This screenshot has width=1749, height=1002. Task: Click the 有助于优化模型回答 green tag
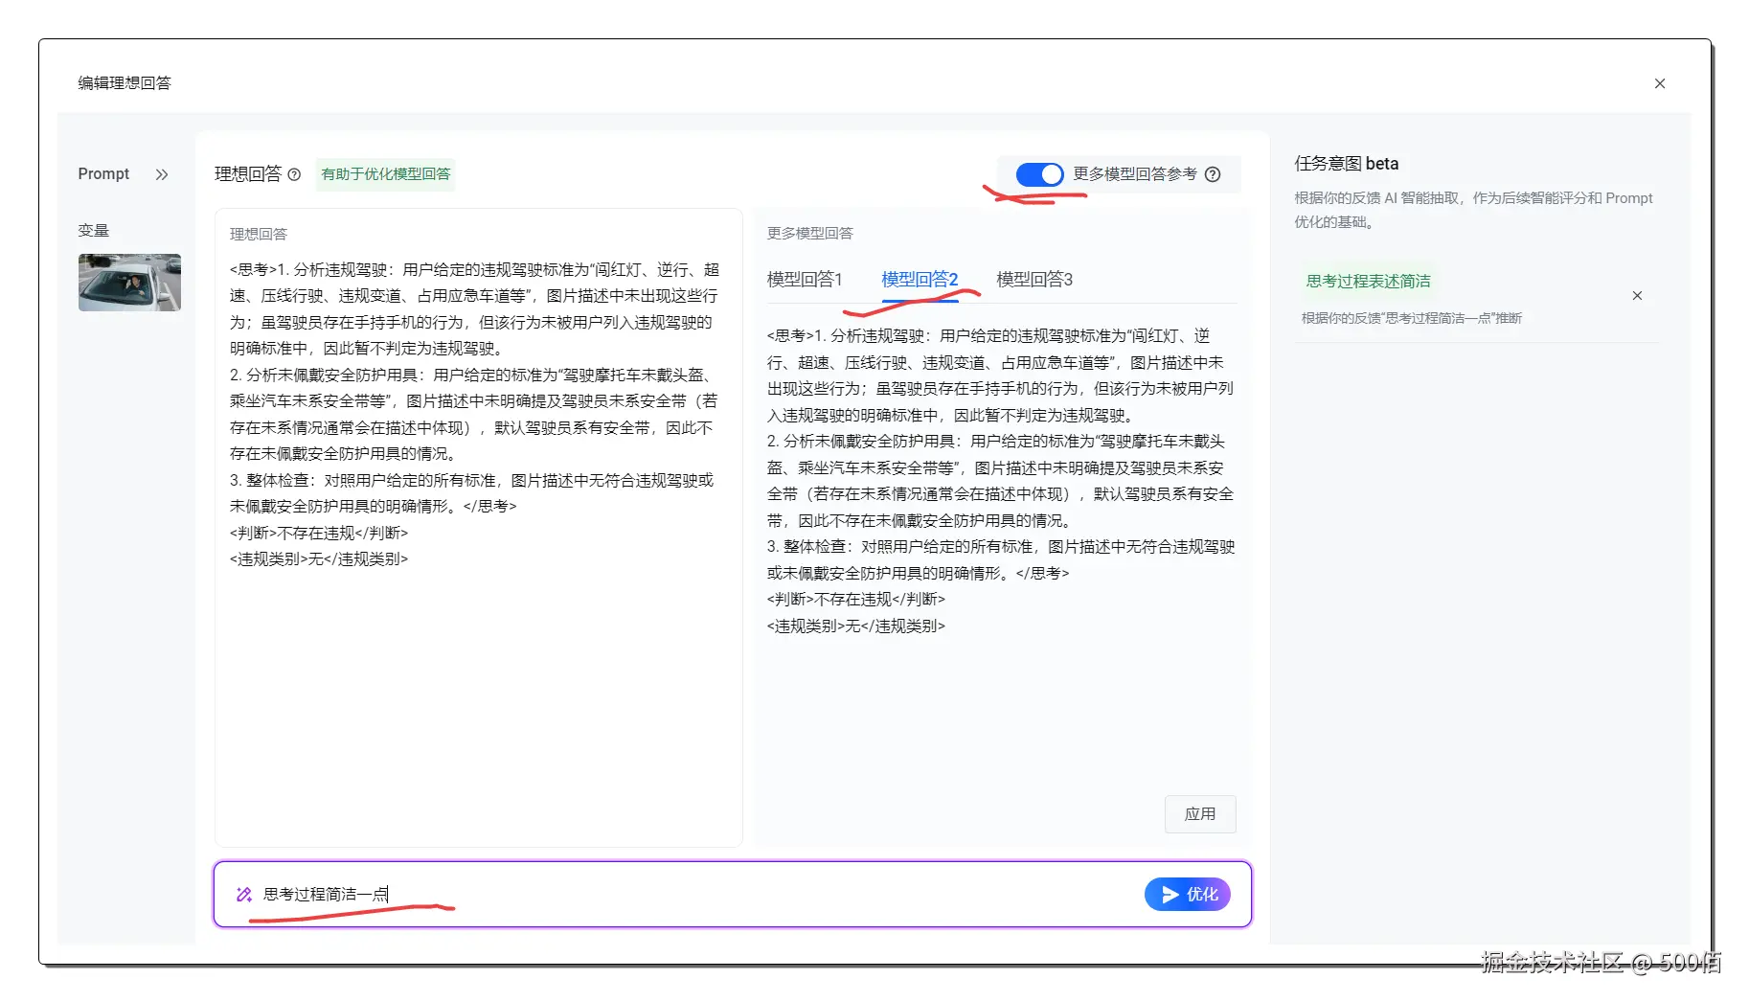click(x=386, y=174)
